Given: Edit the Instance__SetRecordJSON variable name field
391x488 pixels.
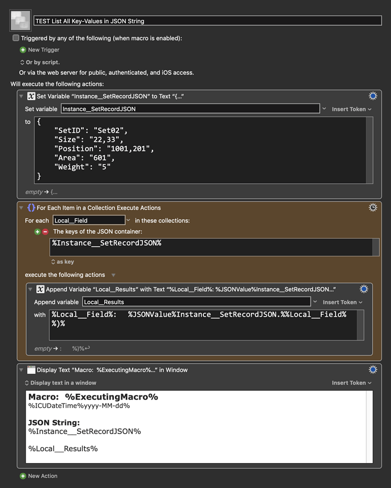Looking at the screenshot, I should pyautogui.click(x=190, y=109).
